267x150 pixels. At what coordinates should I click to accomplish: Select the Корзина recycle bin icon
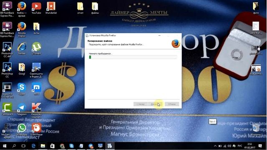256,130
